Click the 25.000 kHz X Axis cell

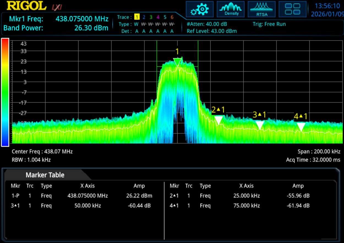pos(246,196)
